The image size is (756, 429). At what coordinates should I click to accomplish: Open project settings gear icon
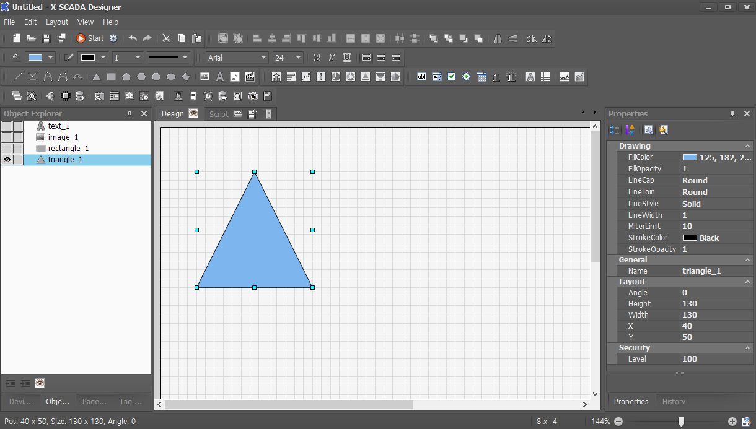(113, 38)
